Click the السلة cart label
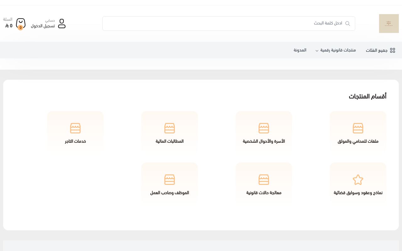The image size is (402, 251). (8, 19)
